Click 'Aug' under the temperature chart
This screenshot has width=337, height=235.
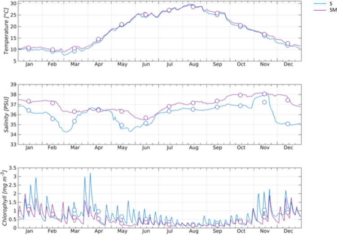[x=194, y=64]
